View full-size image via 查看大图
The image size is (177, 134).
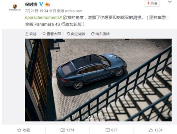(x=52, y=34)
